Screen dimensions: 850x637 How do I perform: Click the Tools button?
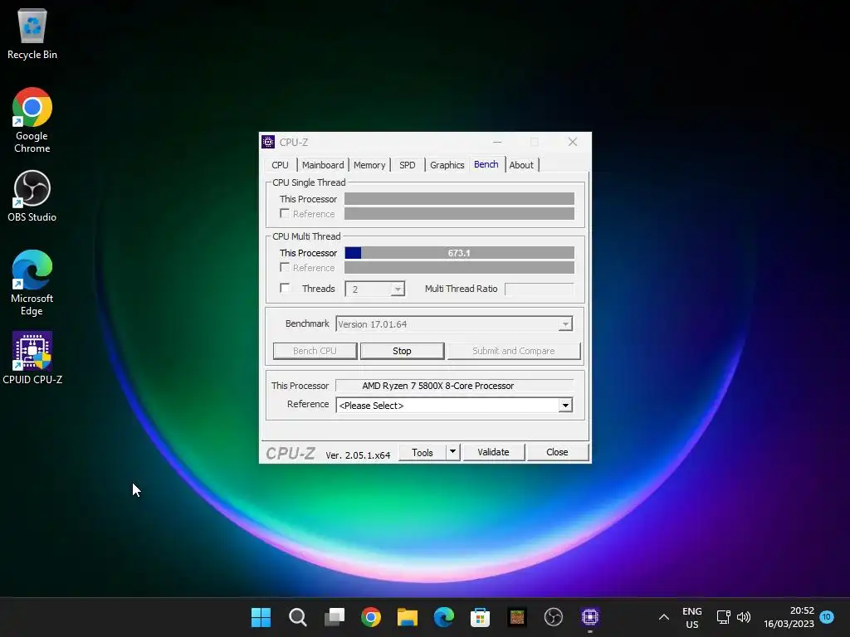423,452
